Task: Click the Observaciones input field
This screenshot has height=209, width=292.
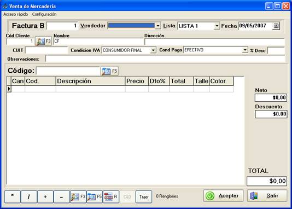Action: click(165, 59)
